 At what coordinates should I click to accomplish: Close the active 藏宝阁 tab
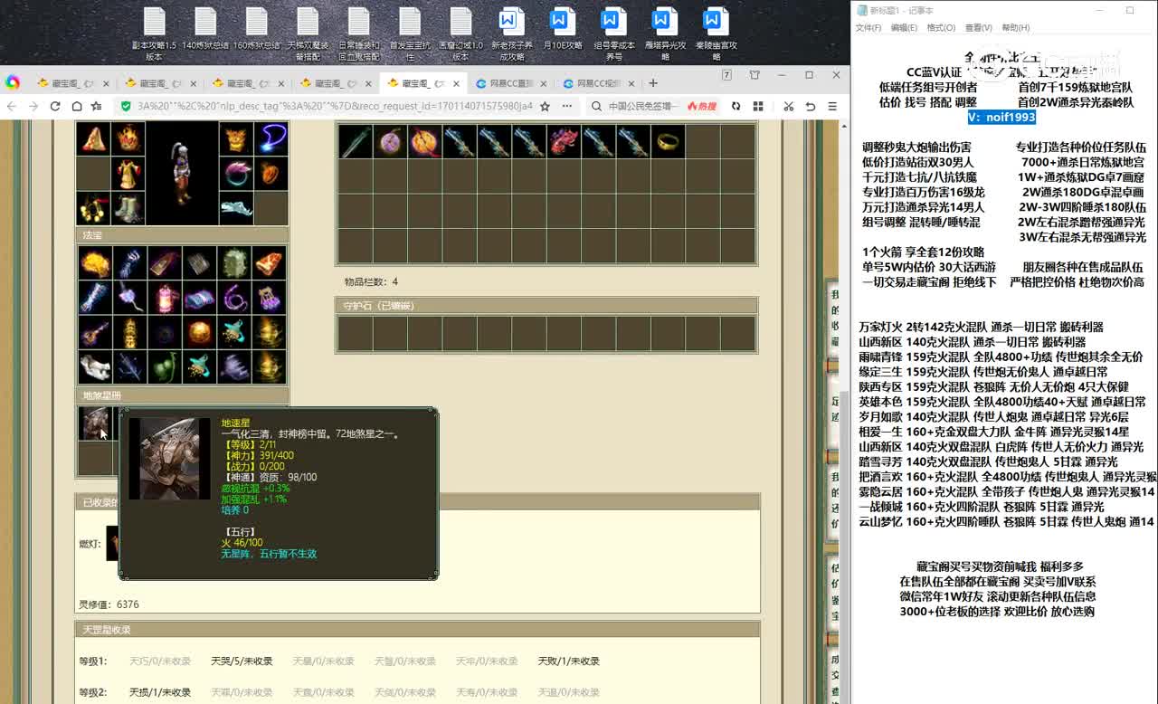coord(457,83)
